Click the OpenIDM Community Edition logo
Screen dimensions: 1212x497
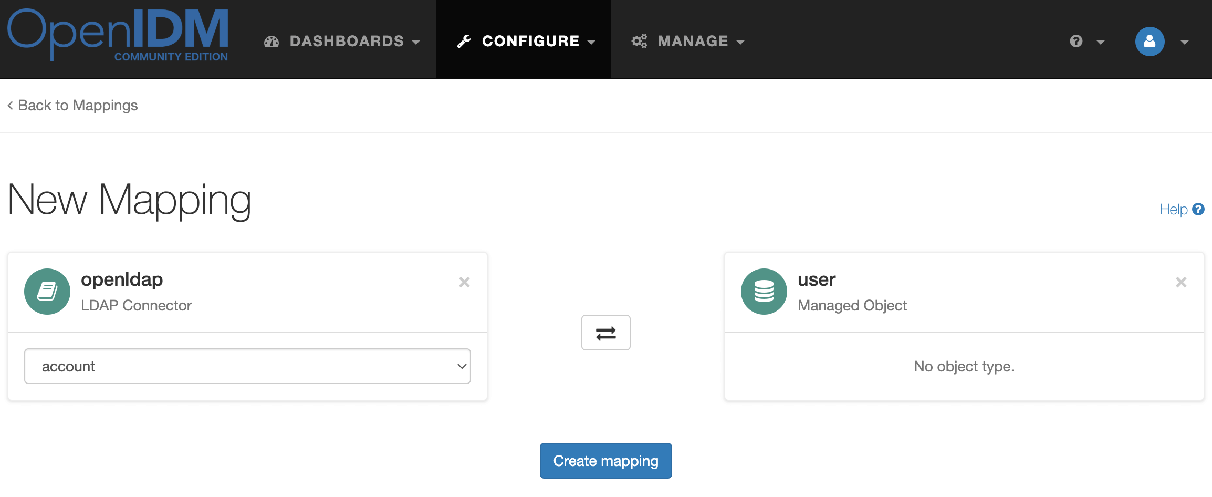click(x=118, y=35)
